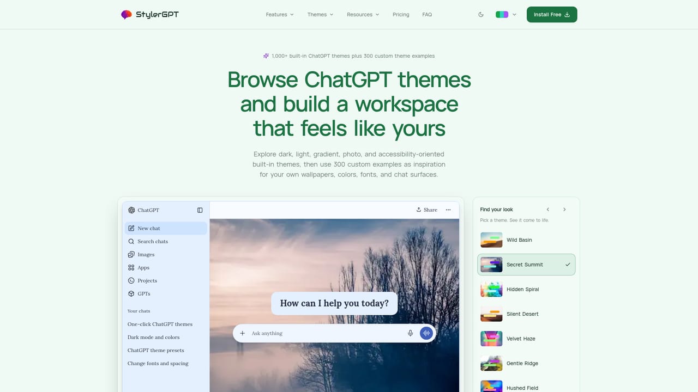This screenshot has width=698, height=392.
Task: Open the color palette switcher dropdown
Action: click(506, 15)
